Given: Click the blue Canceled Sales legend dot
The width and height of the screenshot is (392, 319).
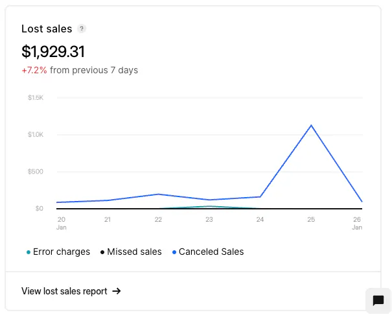Looking at the screenshot, I should 174,252.
